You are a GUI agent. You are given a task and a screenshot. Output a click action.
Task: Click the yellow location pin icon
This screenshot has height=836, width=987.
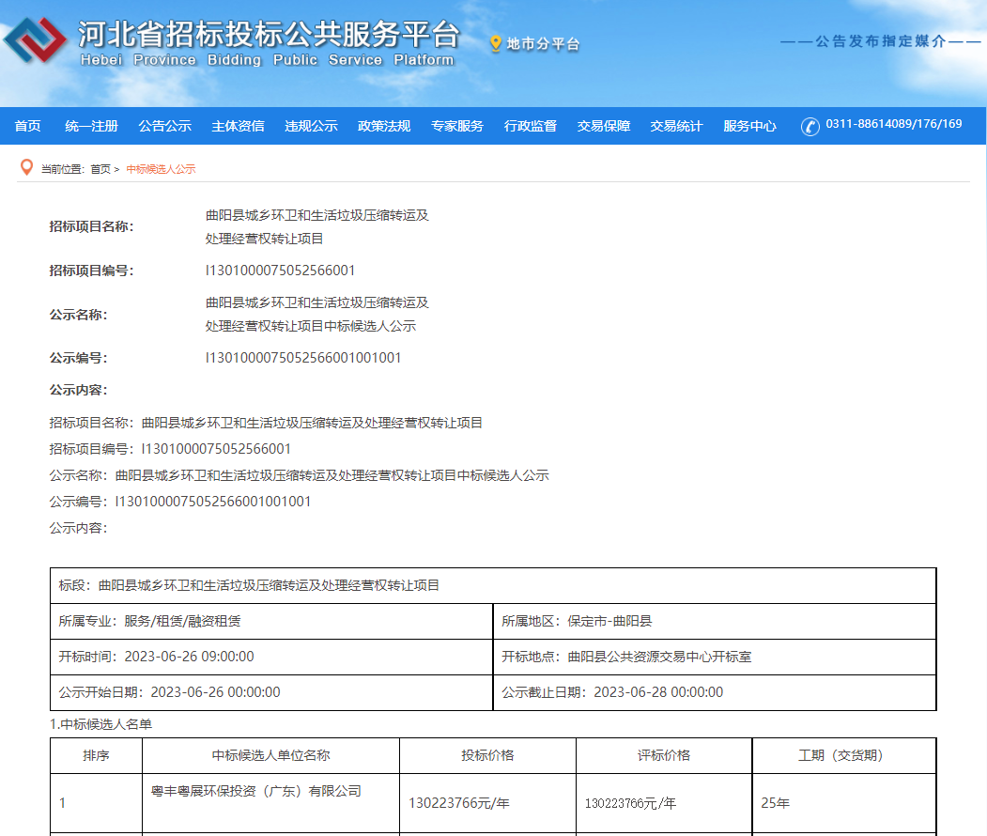click(496, 43)
